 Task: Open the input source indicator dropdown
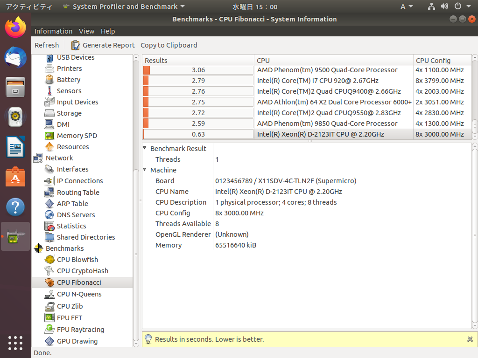407,7
